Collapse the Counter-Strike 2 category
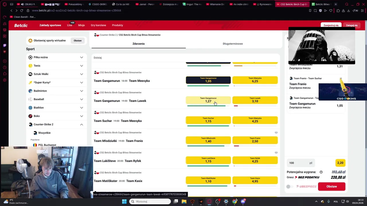The image size is (367, 206). coord(81,124)
